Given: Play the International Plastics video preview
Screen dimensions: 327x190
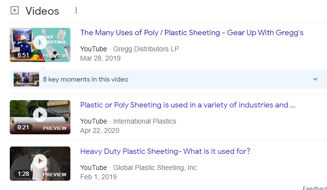Looking at the screenshot, I should [x=40, y=115].
